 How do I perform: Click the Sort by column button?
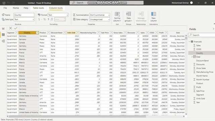[x=117, y=17]
